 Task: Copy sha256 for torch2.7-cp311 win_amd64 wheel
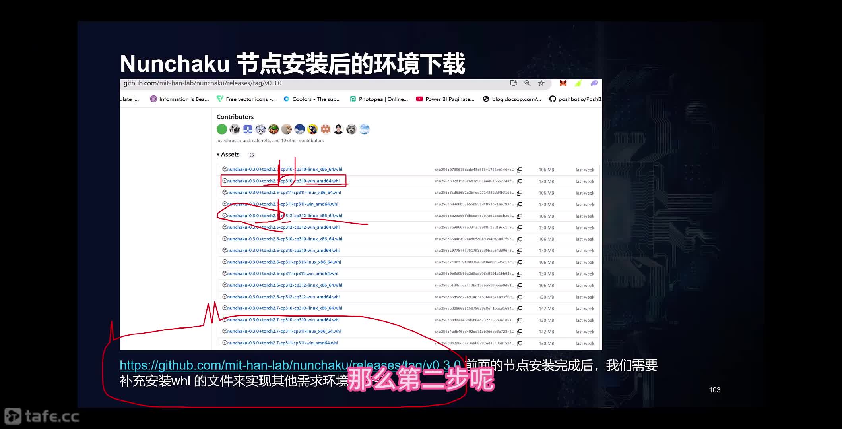tap(519, 343)
